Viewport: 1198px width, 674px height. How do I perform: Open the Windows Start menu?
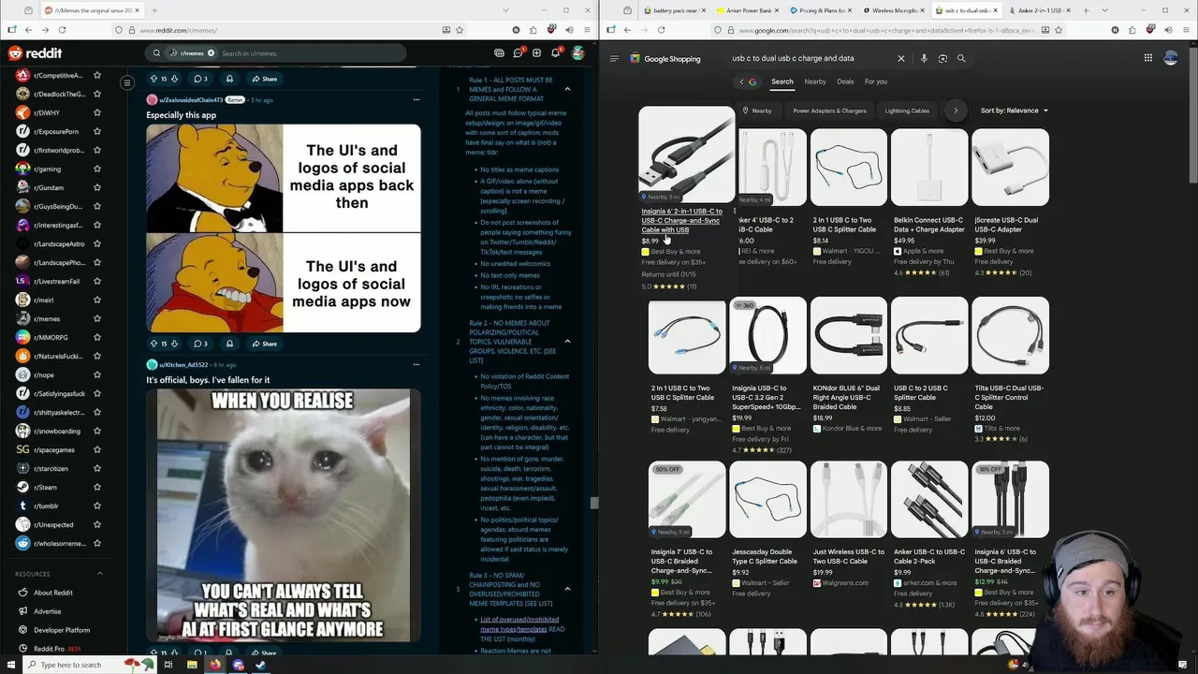11,665
